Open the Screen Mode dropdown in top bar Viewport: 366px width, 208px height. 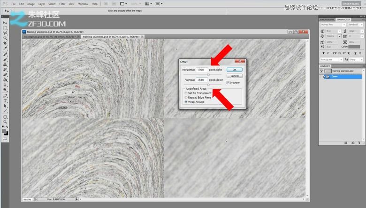(x=159, y=4)
